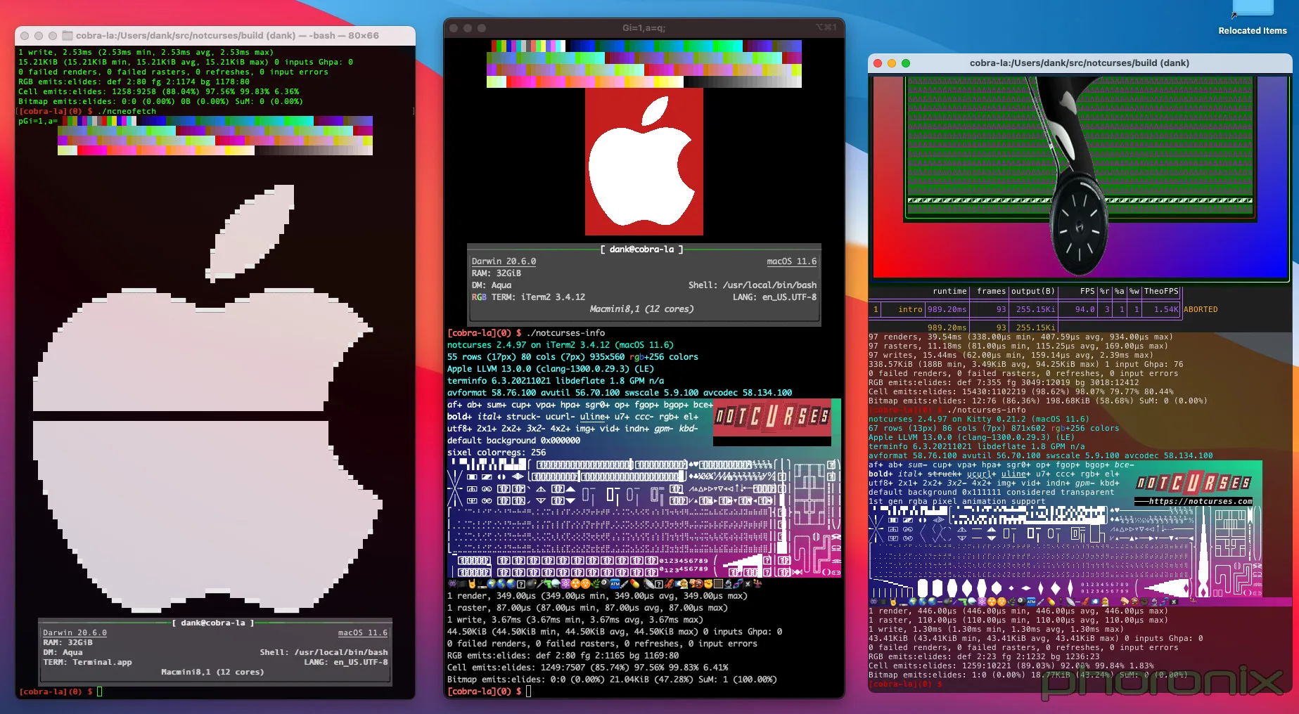This screenshot has height=714, width=1299.
Task: Click the color palette block in the iTerm2 window
Action: click(x=644, y=64)
